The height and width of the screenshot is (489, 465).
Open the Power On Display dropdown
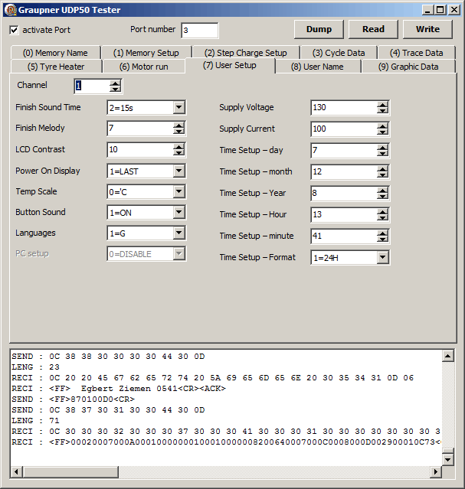pyautogui.click(x=179, y=171)
